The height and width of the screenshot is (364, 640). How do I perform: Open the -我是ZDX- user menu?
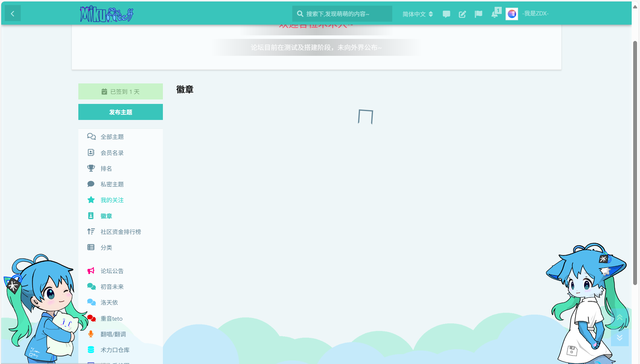536,14
